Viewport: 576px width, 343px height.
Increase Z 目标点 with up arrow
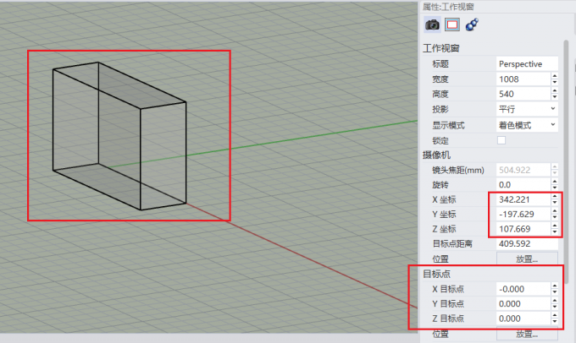point(555,315)
